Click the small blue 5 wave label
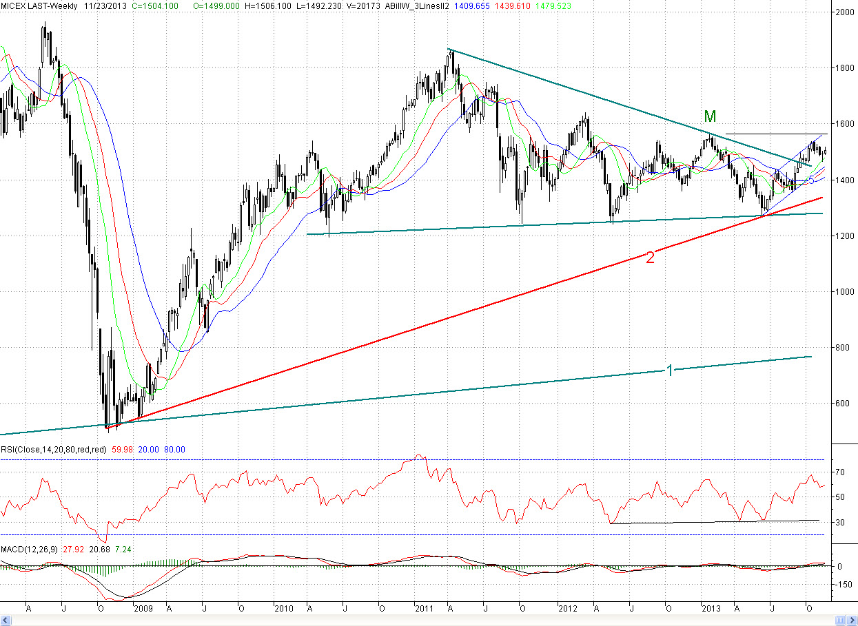Screen dimensions: 858x626 tap(811, 180)
